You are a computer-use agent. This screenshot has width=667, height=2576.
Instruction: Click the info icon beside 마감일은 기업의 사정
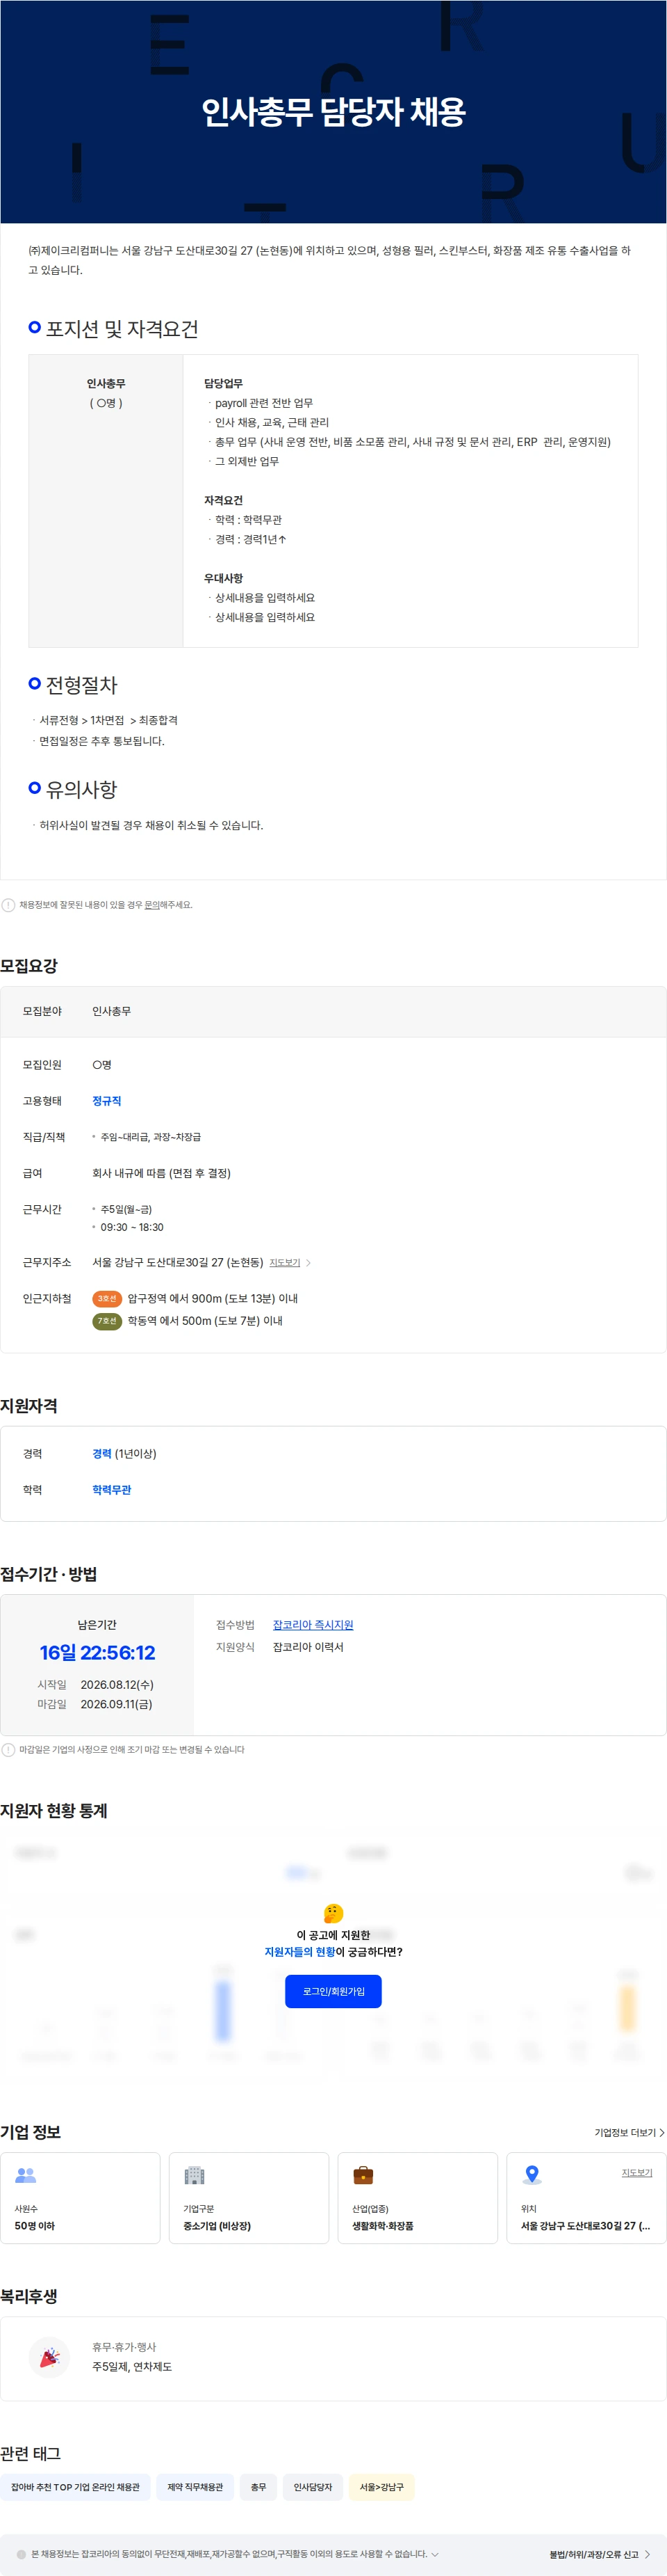click(8, 1749)
